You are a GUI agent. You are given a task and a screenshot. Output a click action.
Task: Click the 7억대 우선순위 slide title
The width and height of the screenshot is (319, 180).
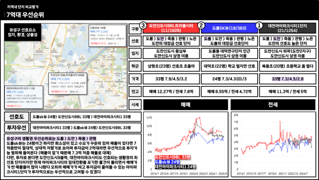[25, 15]
